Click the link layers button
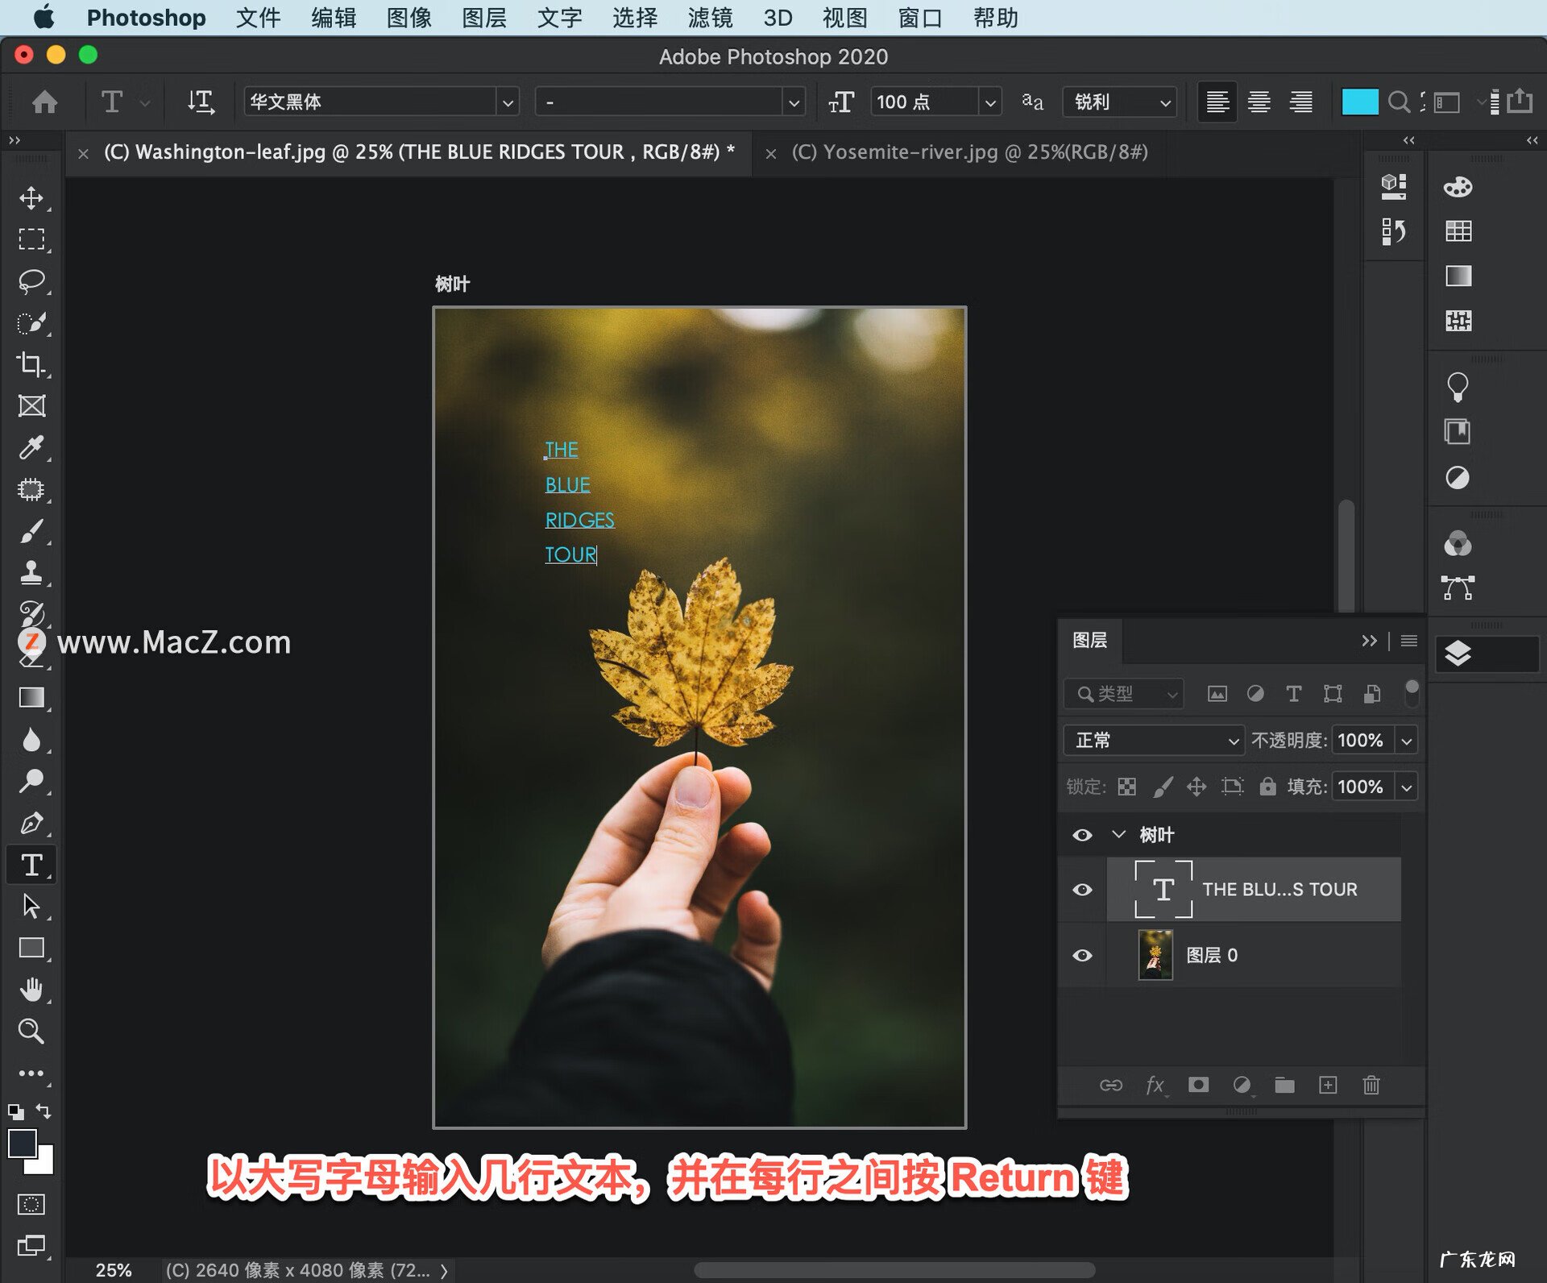 pos(1112,1085)
